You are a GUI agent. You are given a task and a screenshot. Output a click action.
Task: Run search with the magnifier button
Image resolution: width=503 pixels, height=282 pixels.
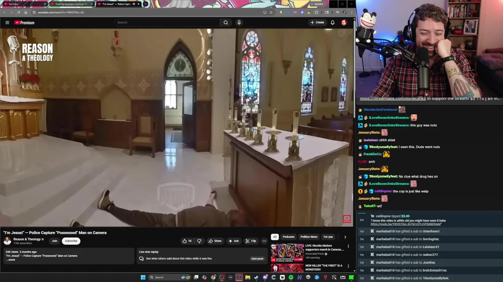(226, 22)
